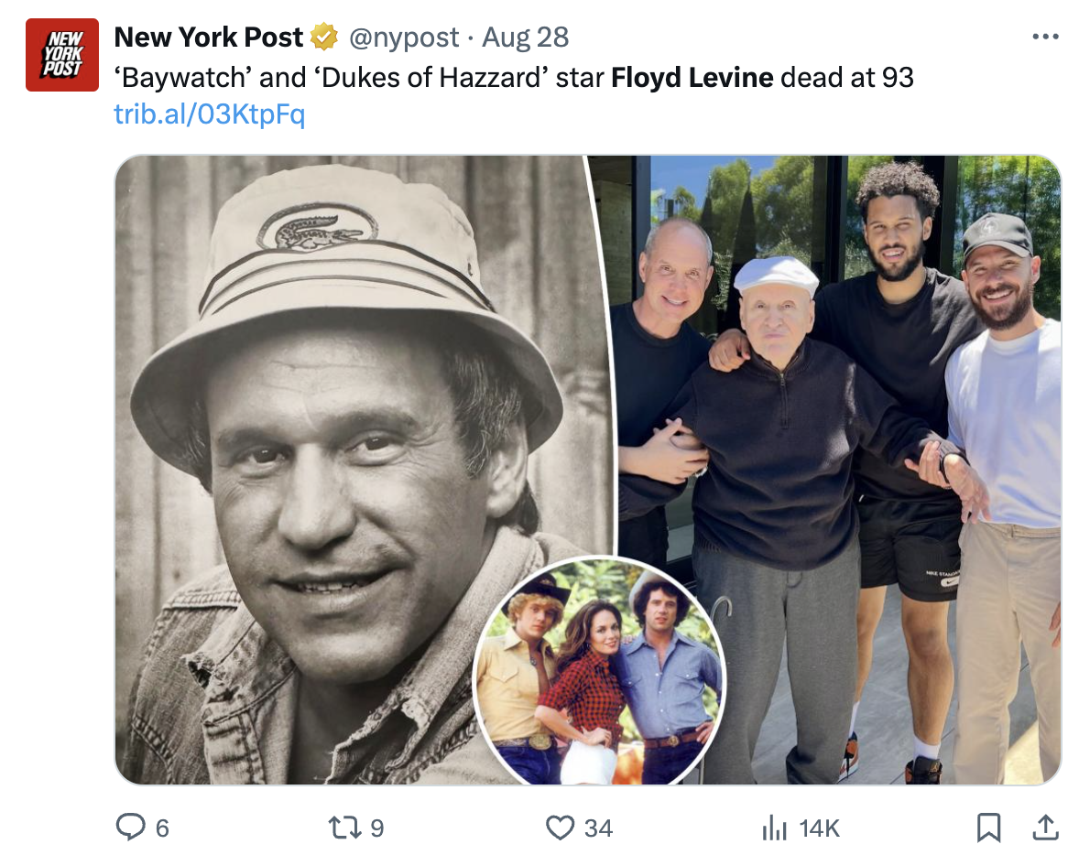Open the @nypost handle link

pos(404,38)
